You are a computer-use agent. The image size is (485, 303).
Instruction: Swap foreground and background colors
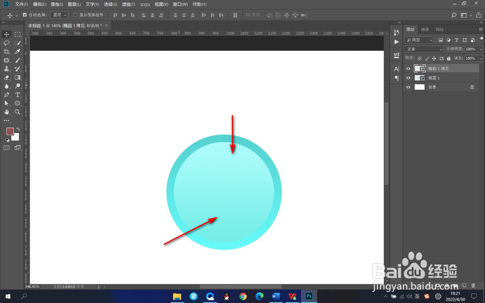pos(18,129)
